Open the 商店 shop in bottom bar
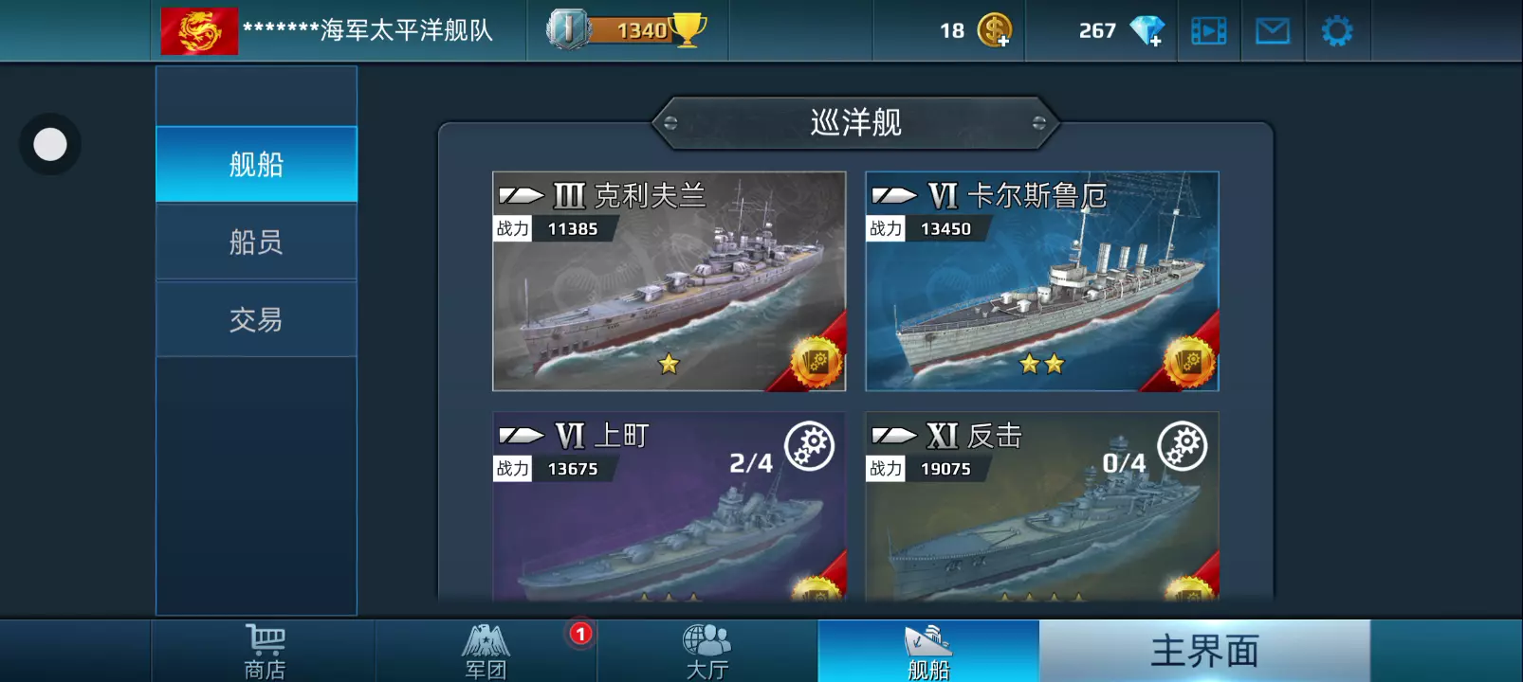Screen dimensions: 1523x682 (x=265, y=652)
